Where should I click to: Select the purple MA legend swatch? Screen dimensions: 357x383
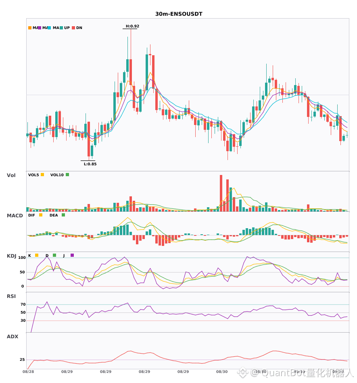click(40, 28)
